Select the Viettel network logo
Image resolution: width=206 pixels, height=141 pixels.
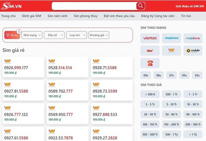click(150, 38)
